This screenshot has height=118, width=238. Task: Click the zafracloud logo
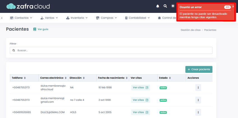click(28, 6)
